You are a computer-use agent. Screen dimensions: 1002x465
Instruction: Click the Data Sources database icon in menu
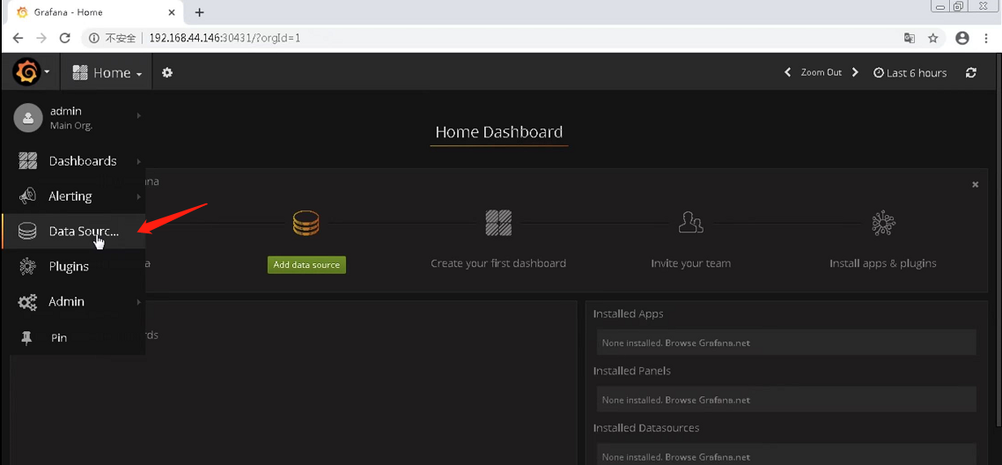[x=27, y=232]
